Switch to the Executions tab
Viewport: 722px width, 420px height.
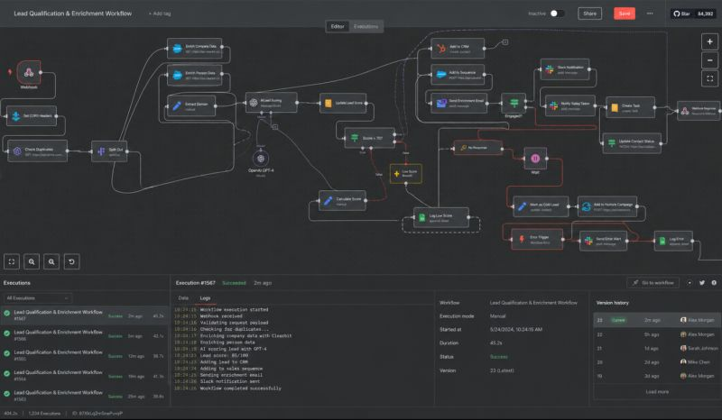[x=366, y=27]
